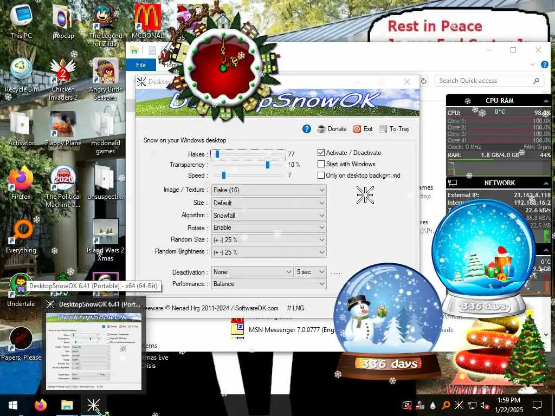Select The Political Machine 2020 icon

(x=63, y=186)
